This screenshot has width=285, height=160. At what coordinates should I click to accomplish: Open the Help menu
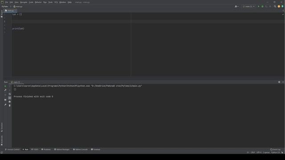click(x=69, y=2)
